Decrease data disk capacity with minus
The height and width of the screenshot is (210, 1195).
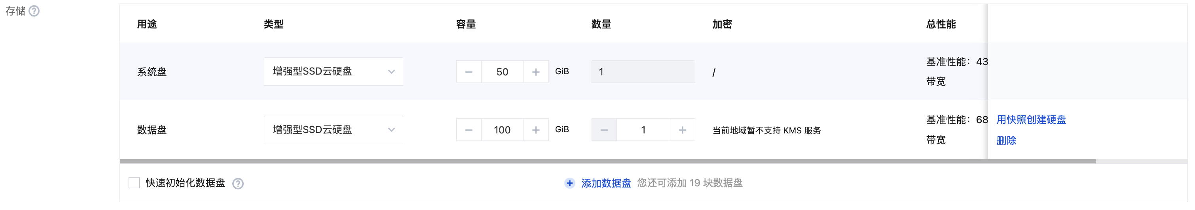point(469,130)
